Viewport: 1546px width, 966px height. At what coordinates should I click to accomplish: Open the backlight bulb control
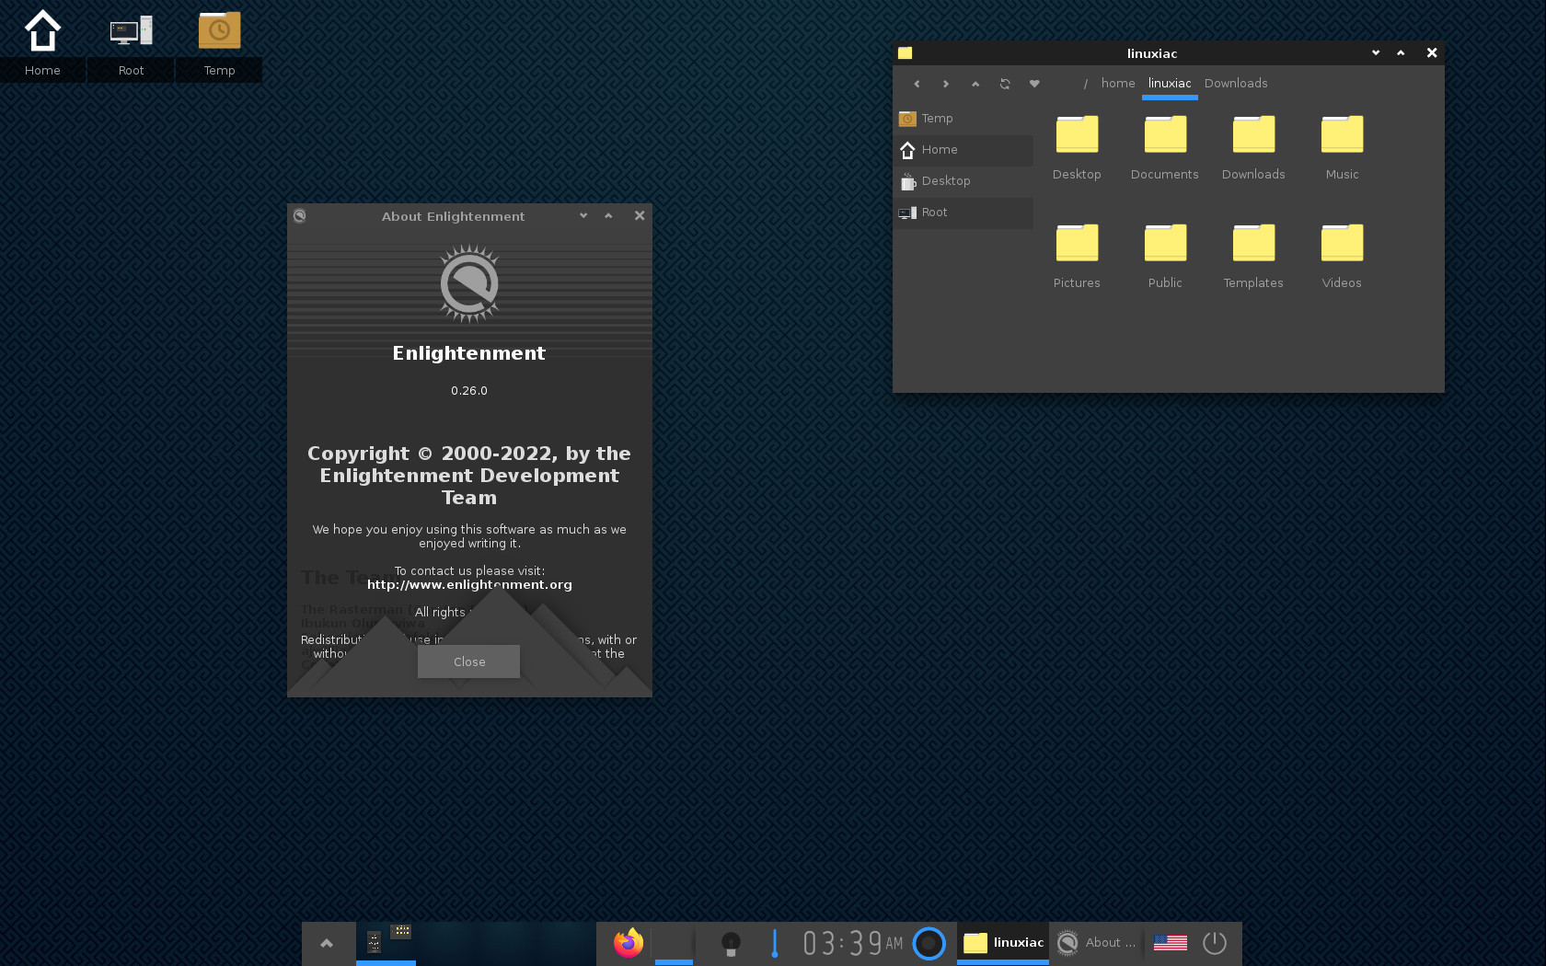pyautogui.click(x=731, y=943)
